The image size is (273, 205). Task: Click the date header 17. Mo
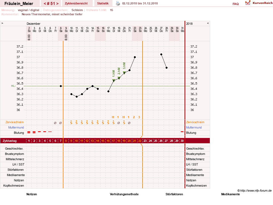click(109, 29)
